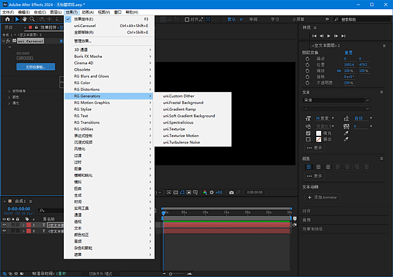Choose the Selection arrow tool
Image resolution: width=393 pixels, height=277 pixels.
18,19
